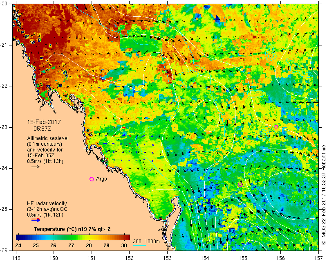
Task: Click the 'Temperature (°C) n19 7% ql>=2' title
Action: (x=72, y=229)
